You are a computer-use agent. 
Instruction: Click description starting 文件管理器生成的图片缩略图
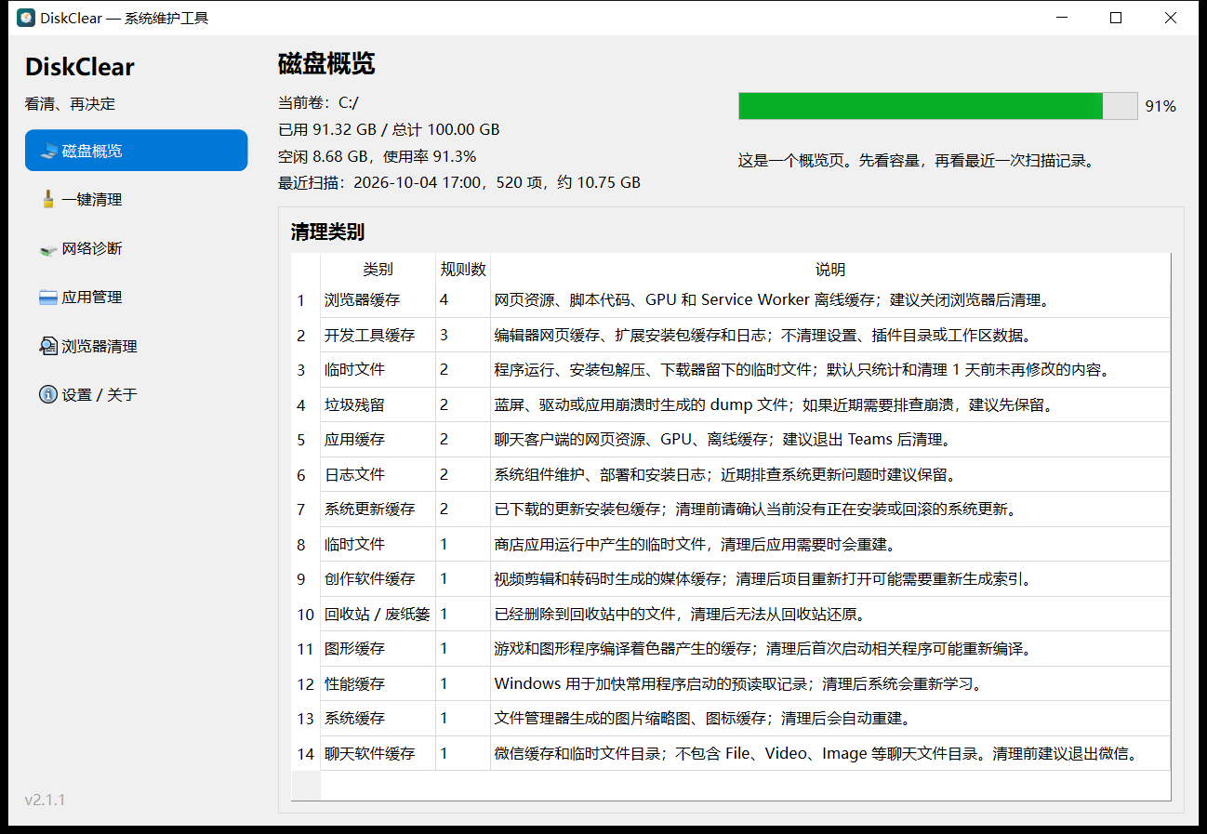pos(830,719)
